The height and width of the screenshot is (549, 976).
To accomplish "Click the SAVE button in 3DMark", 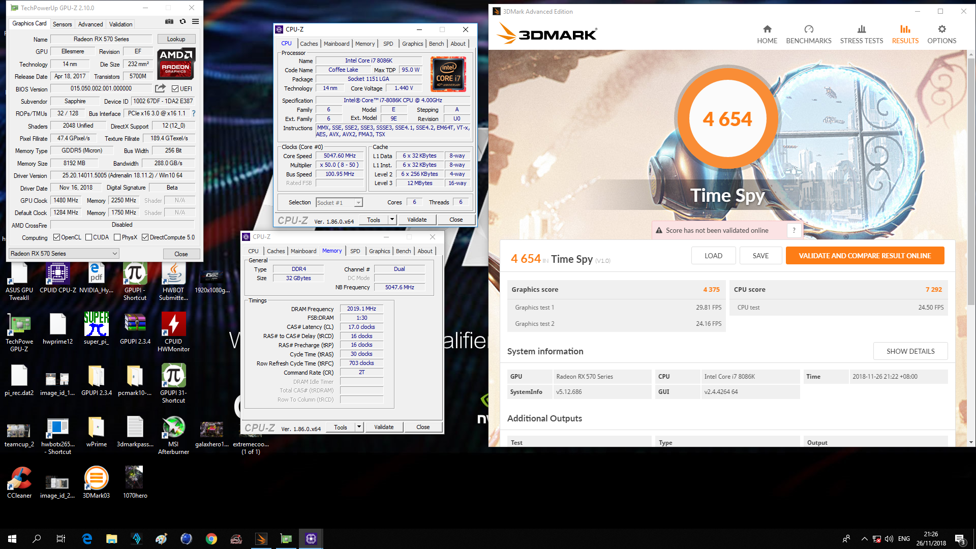I will coord(760,256).
